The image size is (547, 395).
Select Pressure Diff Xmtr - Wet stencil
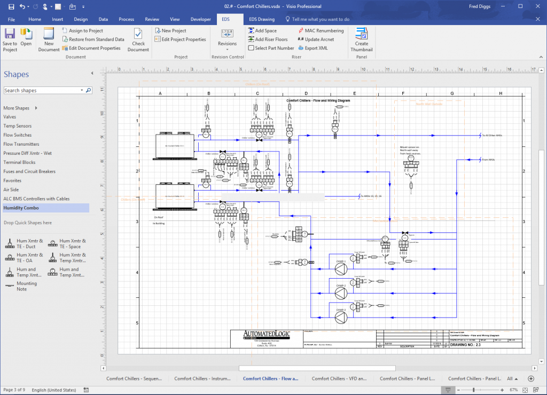click(x=28, y=153)
